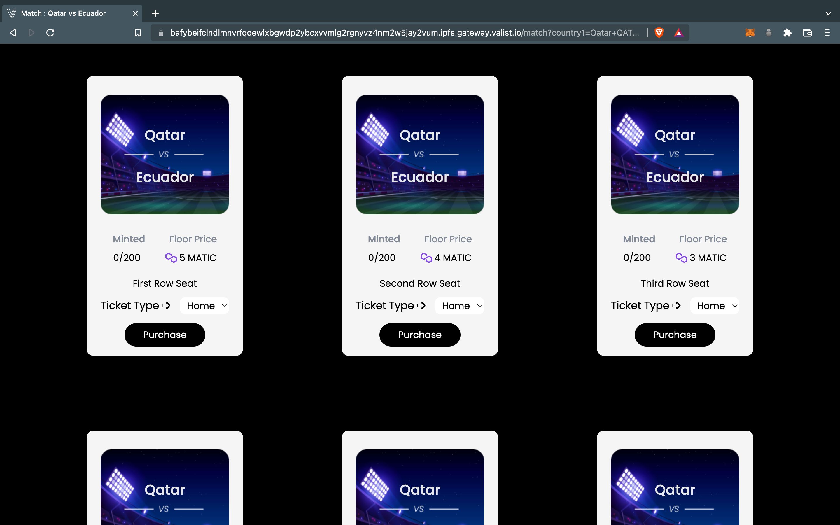Click the Polygon icon beside 3 MATIC
Screen dimensions: 840x525
click(681, 258)
